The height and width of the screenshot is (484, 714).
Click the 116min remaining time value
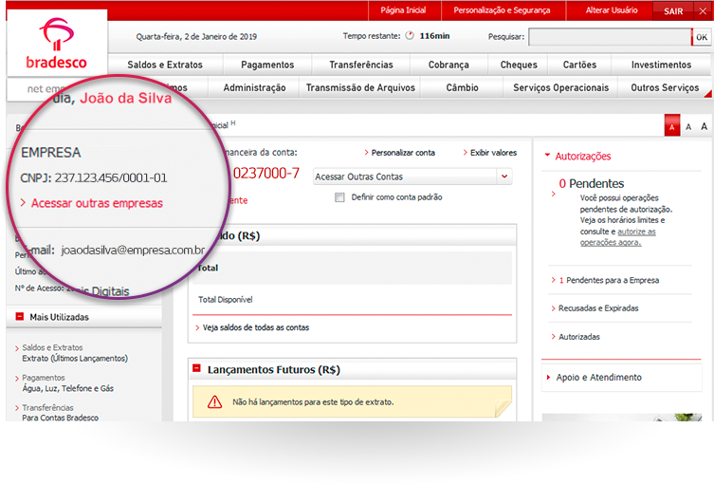(x=434, y=35)
